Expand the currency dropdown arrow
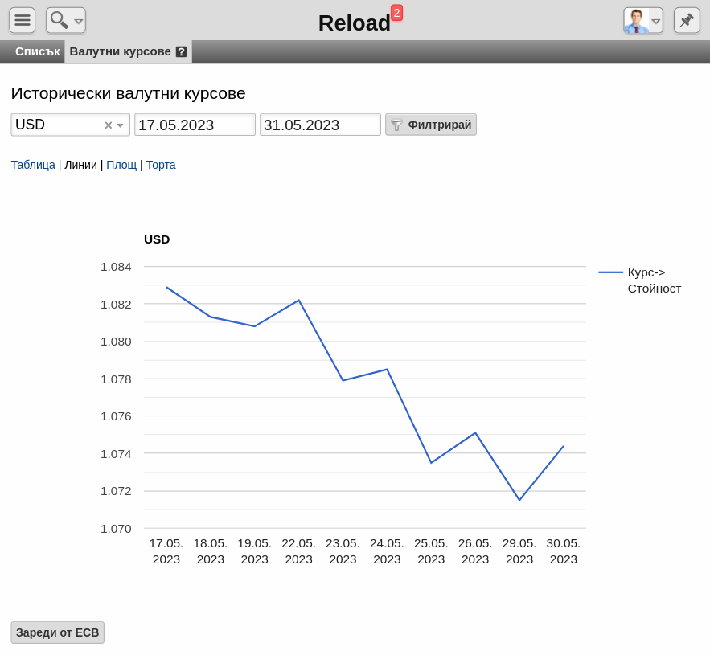 coord(120,125)
